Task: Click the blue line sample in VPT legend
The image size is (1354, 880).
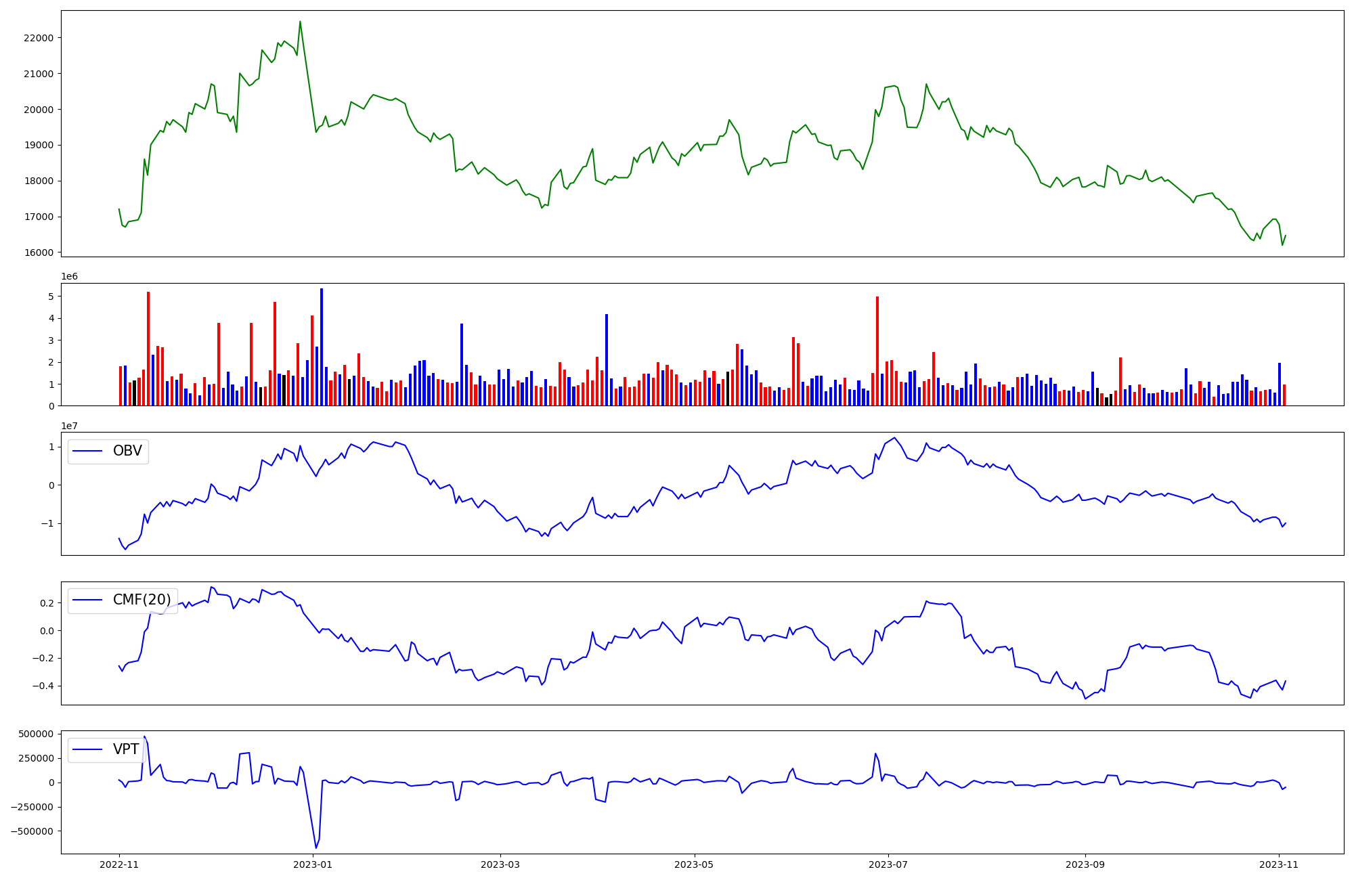Action: pos(87,749)
